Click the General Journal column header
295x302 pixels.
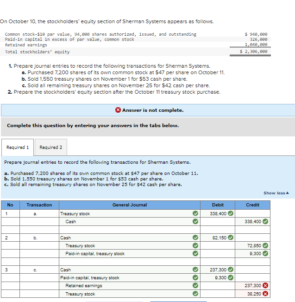pos(129,205)
